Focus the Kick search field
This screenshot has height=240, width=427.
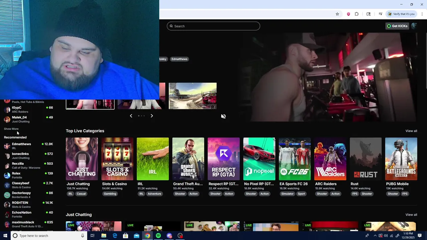pos(213,26)
